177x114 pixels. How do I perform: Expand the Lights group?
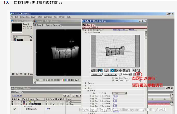pyautogui.click(x=86, y=86)
